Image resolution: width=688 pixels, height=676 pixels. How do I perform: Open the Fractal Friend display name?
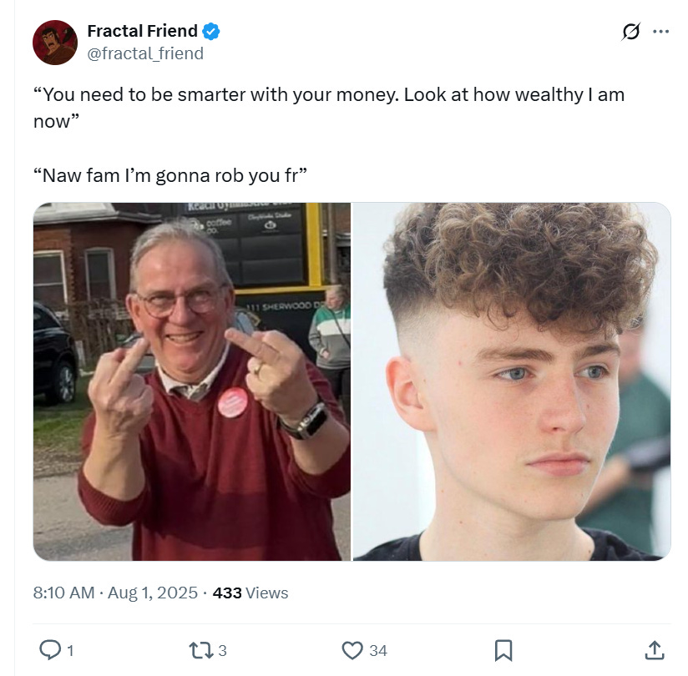point(142,31)
